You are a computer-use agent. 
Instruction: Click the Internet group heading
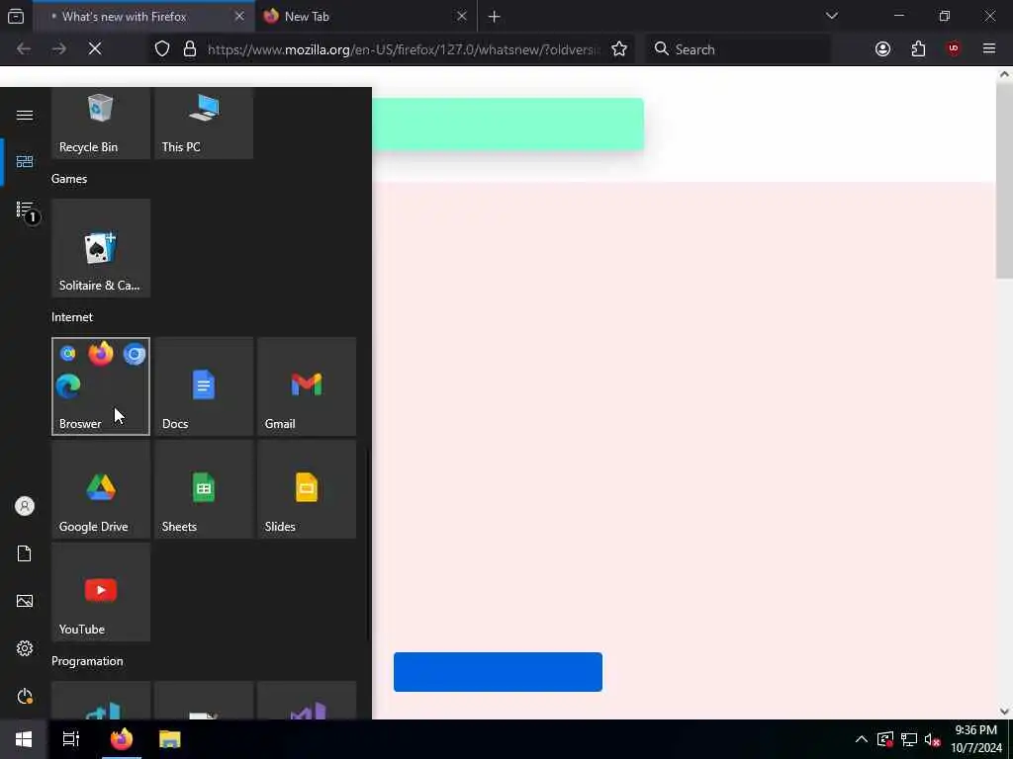(71, 317)
